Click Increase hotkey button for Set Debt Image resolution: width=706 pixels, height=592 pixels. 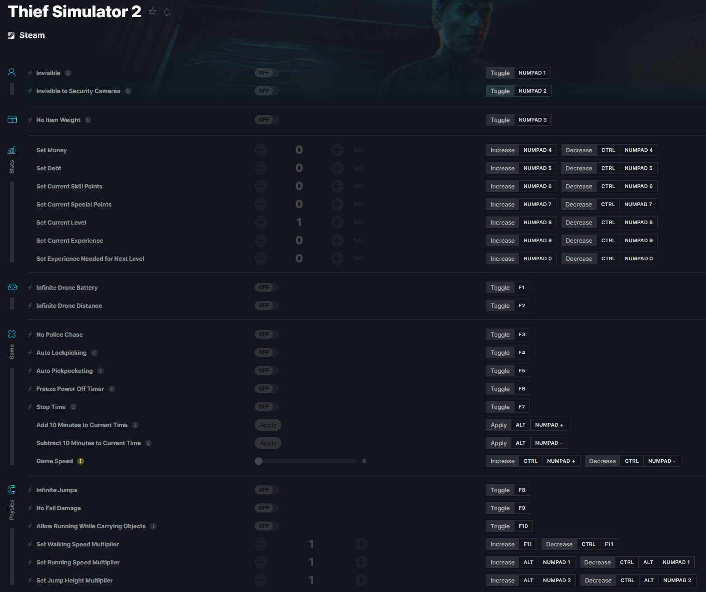[x=502, y=168]
